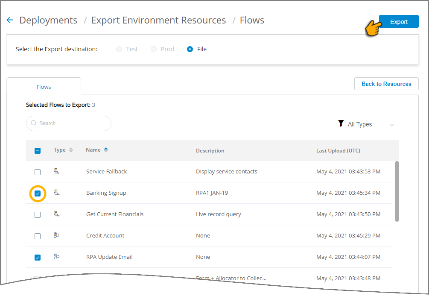Click 'Selected Flows to Export' count

pyautogui.click(x=93, y=105)
